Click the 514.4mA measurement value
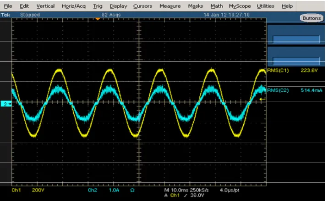 click(311, 90)
